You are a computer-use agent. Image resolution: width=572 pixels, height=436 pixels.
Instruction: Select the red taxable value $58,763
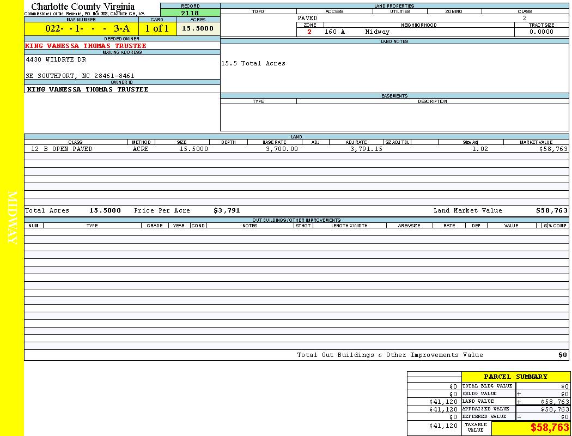point(550,428)
